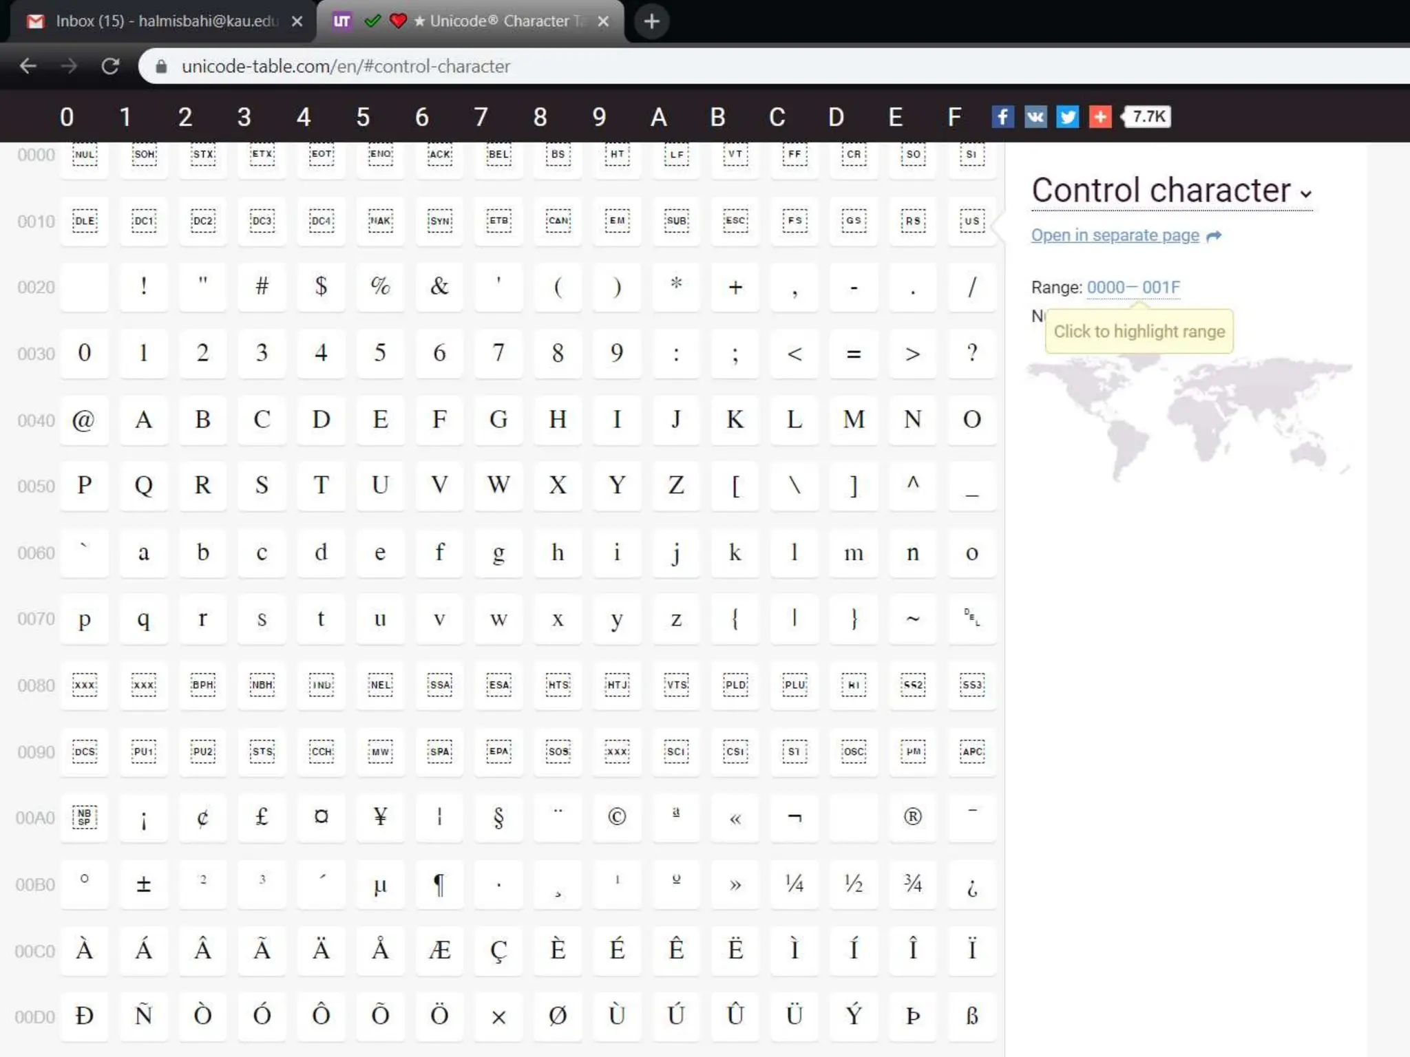Screen dimensions: 1410x1057
Task: Expand the Control character block dropdown
Action: point(1306,194)
